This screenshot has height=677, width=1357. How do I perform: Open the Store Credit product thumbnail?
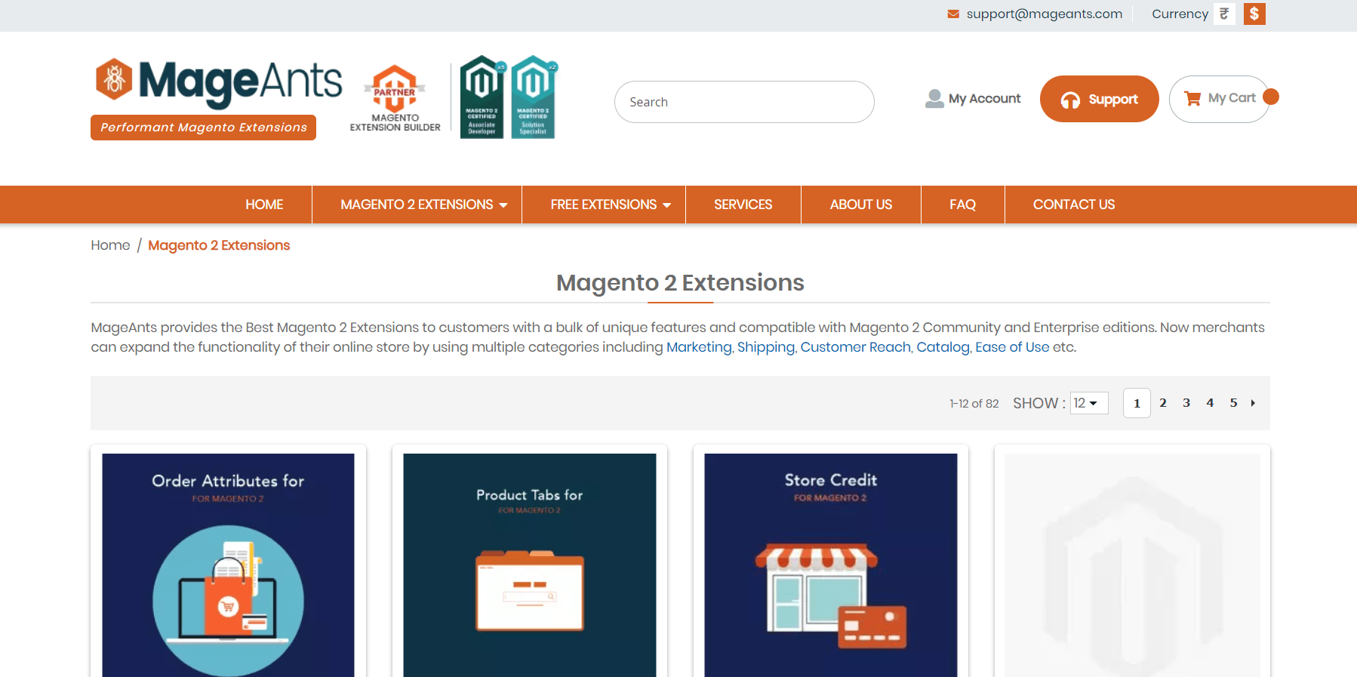point(831,565)
